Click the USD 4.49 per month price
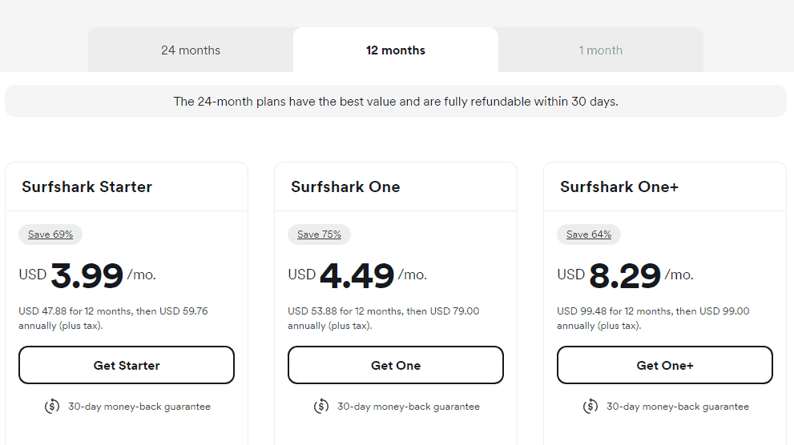The height and width of the screenshot is (445, 794). pyautogui.click(x=357, y=275)
